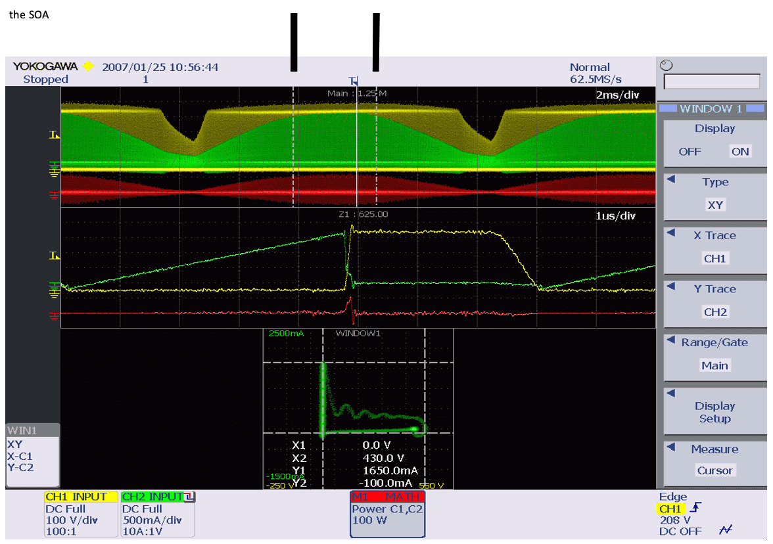Click the empty input field at top right
773x544 pixels.
point(711,81)
